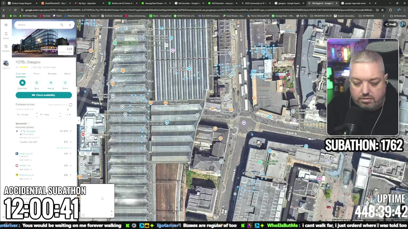This screenshot has height=229, width=408.
Task: Open the YouTube bookmark
Action: click(45, 16)
